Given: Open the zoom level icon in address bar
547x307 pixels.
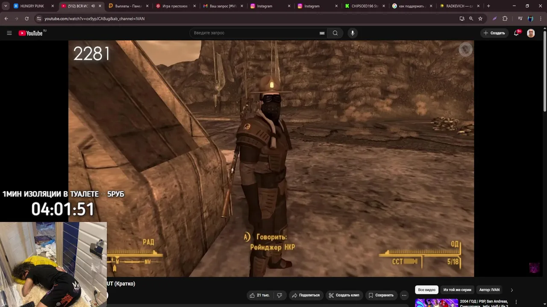Looking at the screenshot, I should coord(471,19).
